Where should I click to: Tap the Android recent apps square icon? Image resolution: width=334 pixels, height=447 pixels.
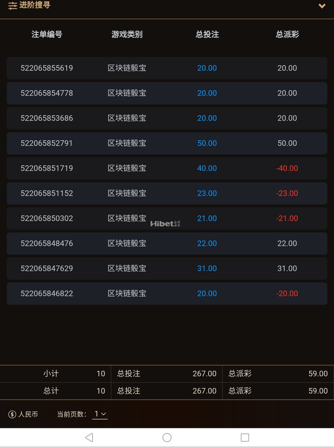point(245,438)
